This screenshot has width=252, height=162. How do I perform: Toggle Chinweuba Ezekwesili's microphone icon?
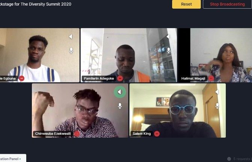[120, 106]
